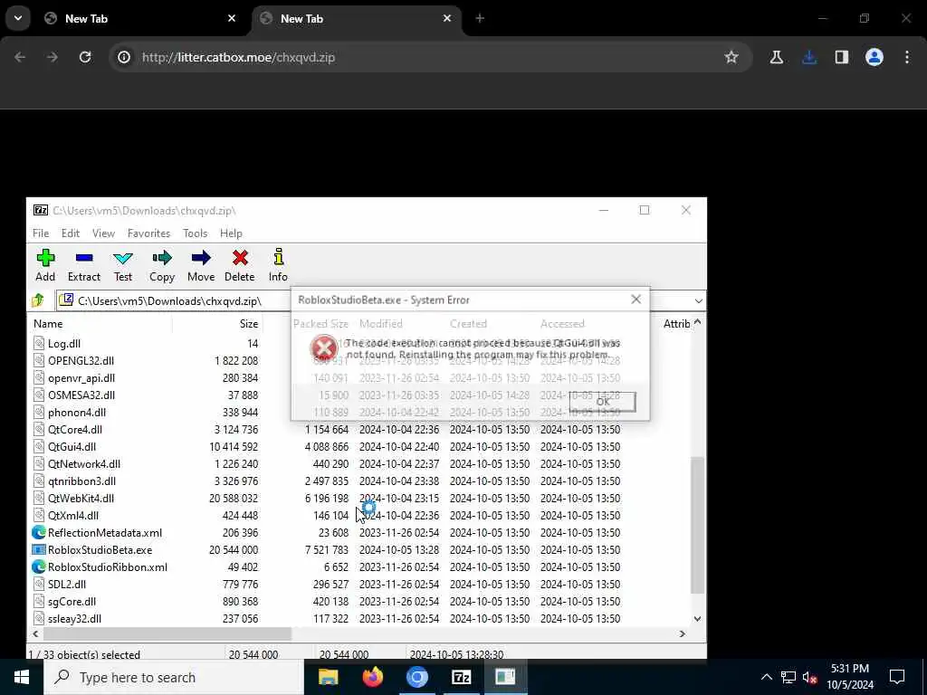Click the red Delete icon
Viewport: 927px width, 695px height.
[x=239, y=265]
